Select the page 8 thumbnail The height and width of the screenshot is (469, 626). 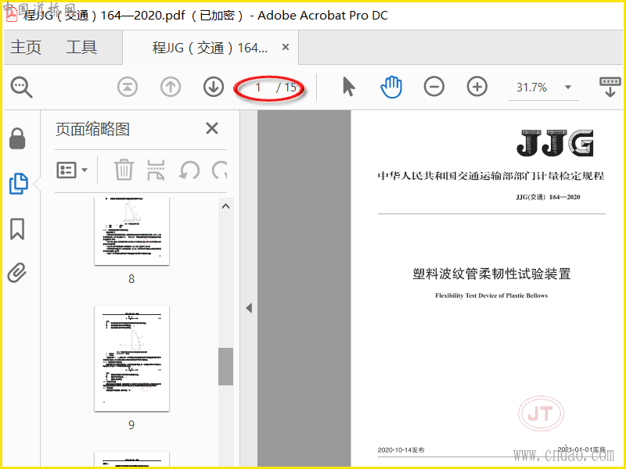click(131, 231)
